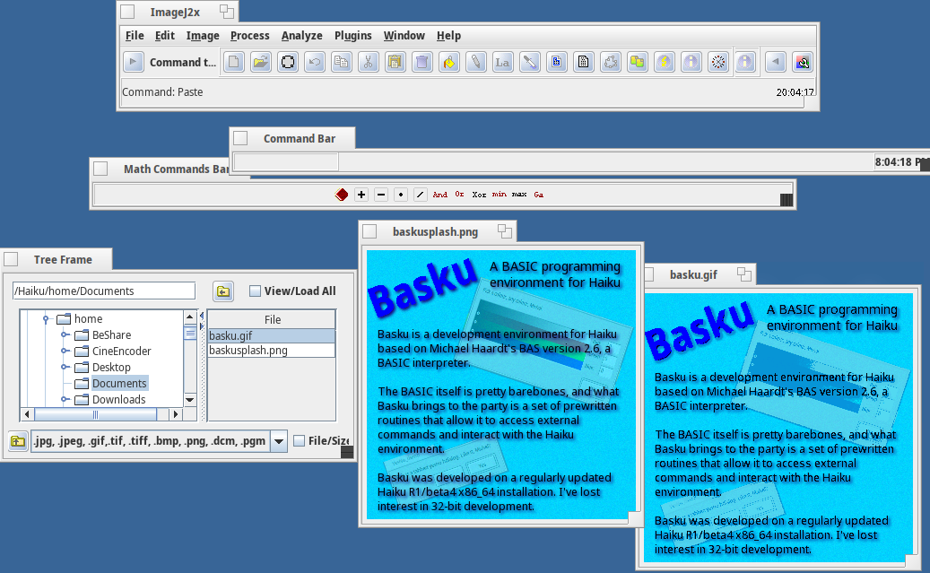Click the left-pointing triangle toolbar icon
The width and height of the screenshot is (930, 573).
(x=775, y=62)
